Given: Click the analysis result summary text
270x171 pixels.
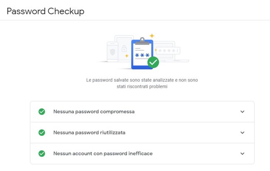Looking at the screenshot, I should click(142, 83).
